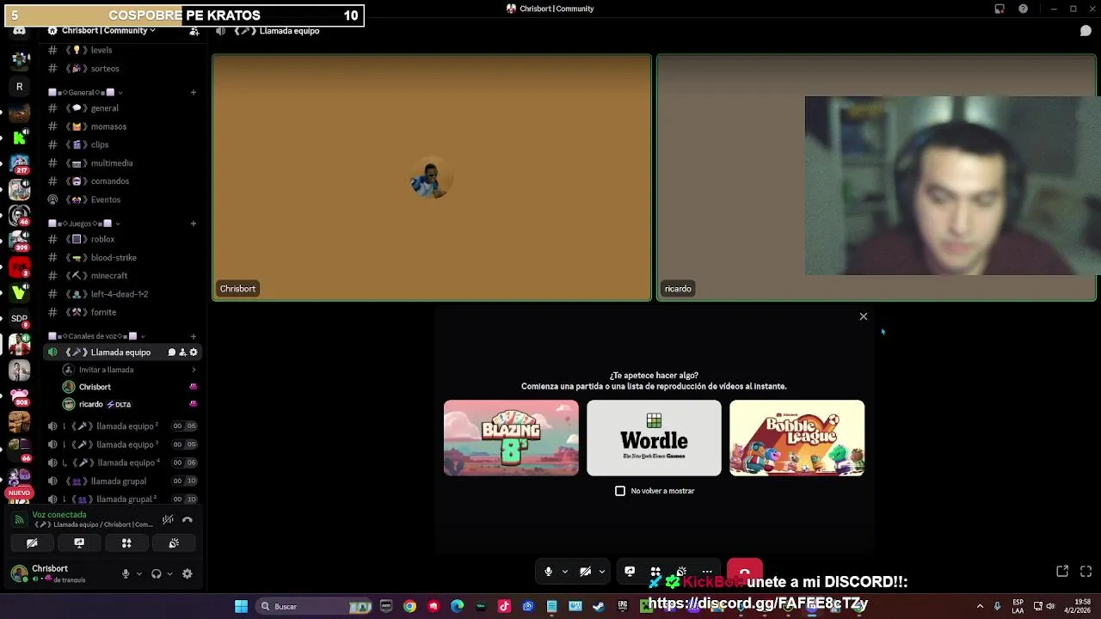Open the multimedia channel

(122, 163)
